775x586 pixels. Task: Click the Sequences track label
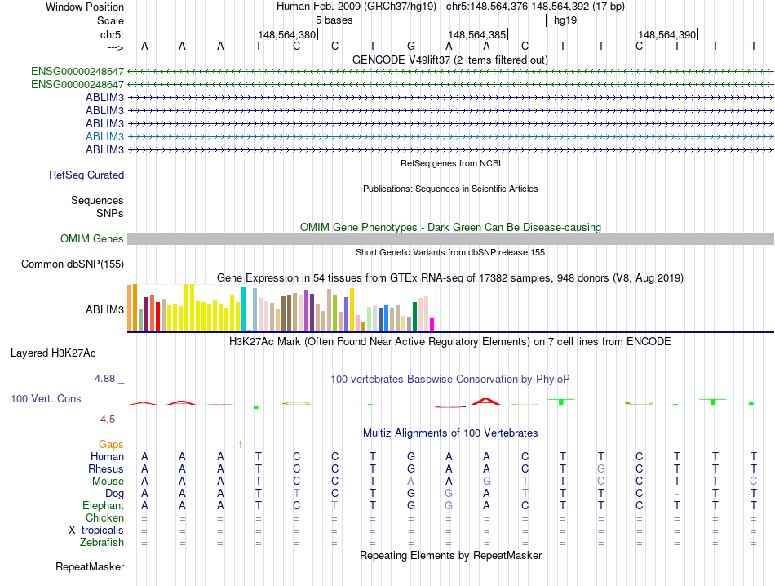pyautogui.click(x=97, y=200)
